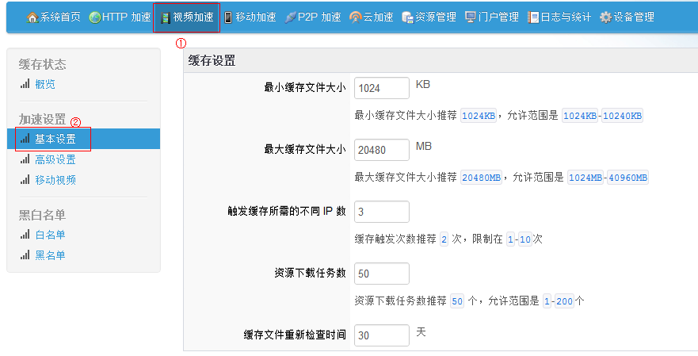This screenshot has height=356, width=698.
Task: Click the gear icon for 设备管理
Action: tap(605, 17)
